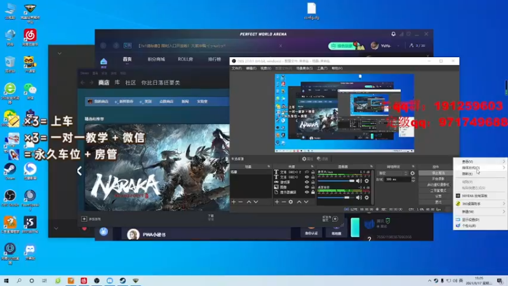508x286 pixels.
Task: Select the YY voice desktop icon
Action: (30, 64)
